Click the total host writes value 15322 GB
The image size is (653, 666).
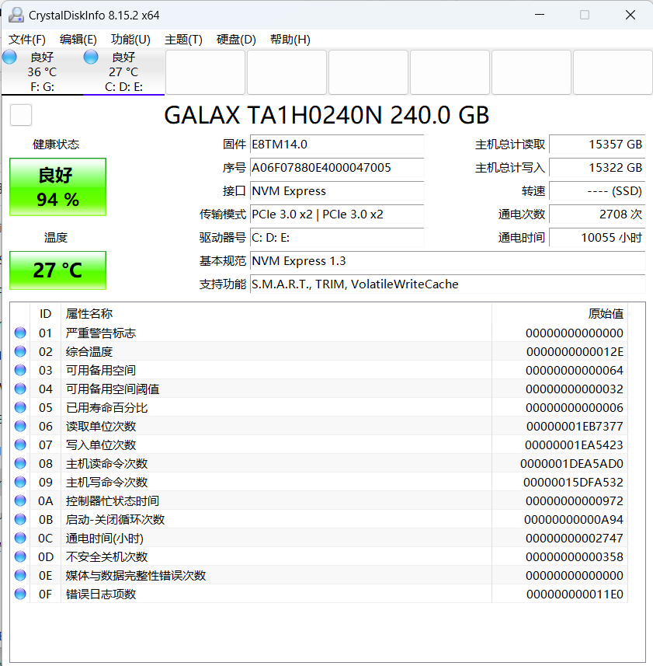(x=597, y=168)
